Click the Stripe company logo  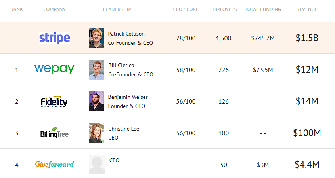(55, 38)
